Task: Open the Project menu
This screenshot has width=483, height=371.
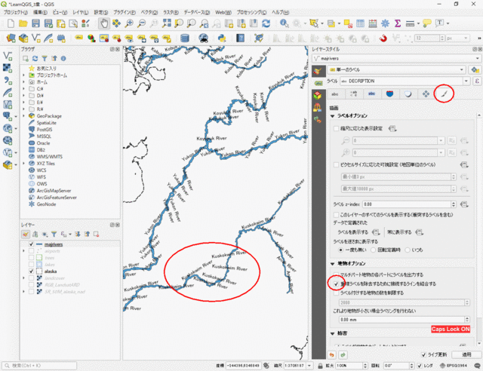Action: tap(15, 12)
